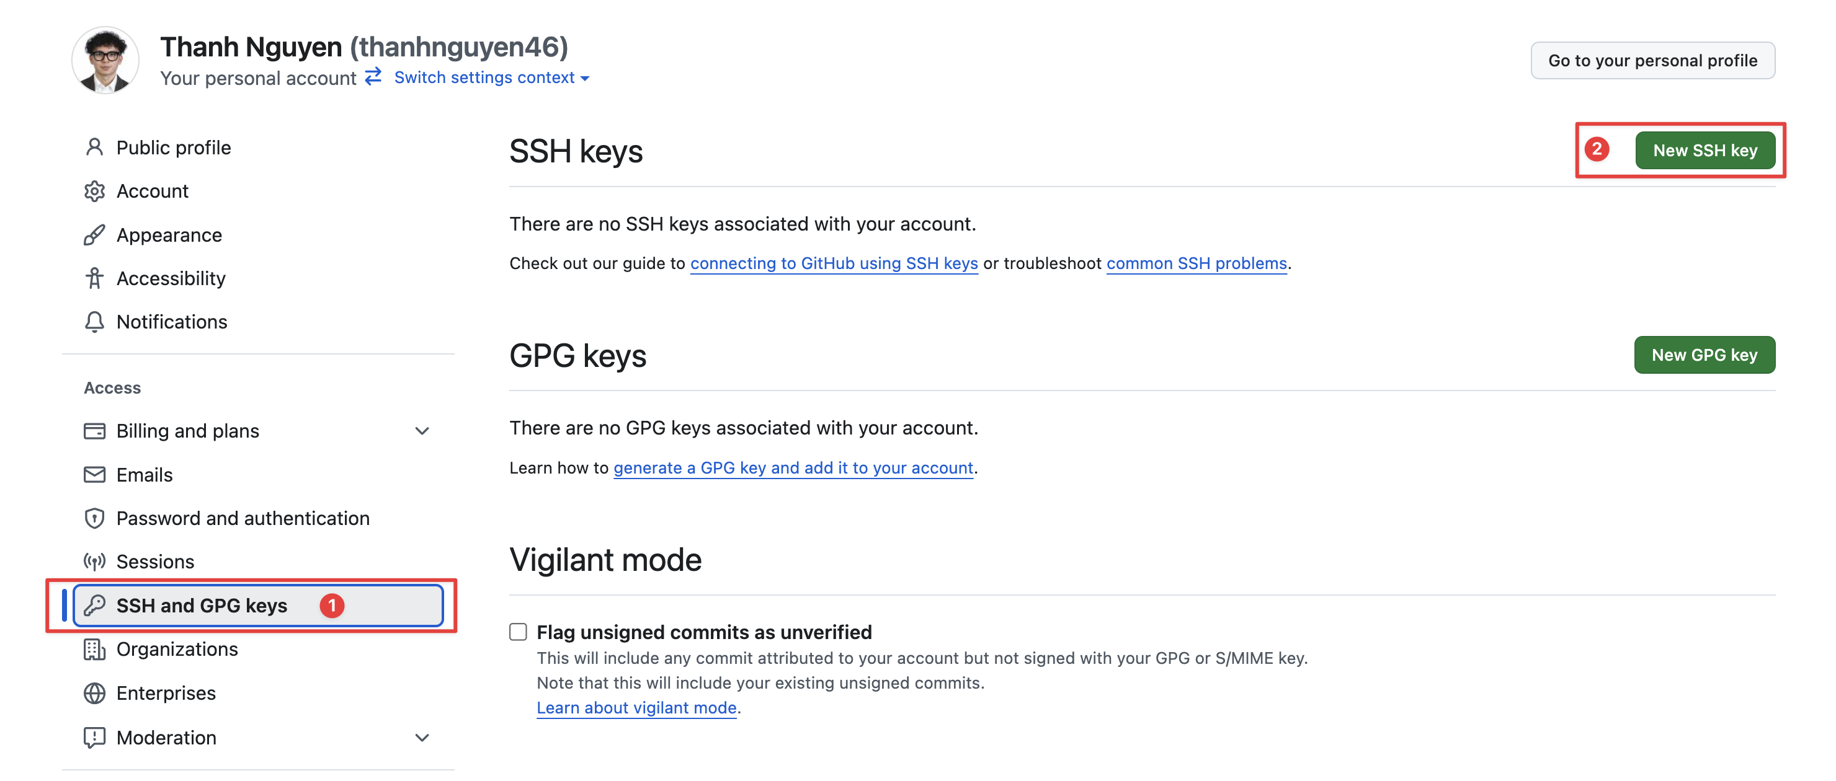The height and width of the screenshot is (781, 1836).
Task: Select SSH and GPG keys menu item
Action: (x=202, y=606)
